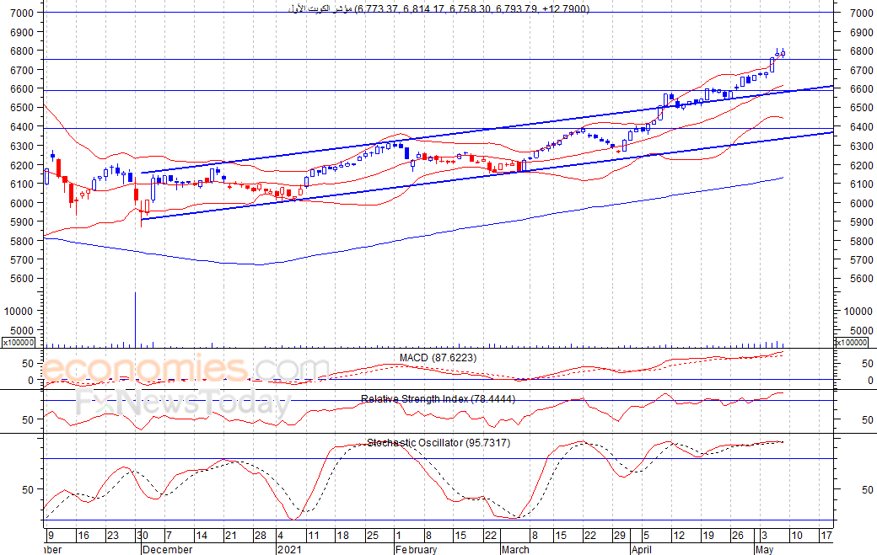Viewport: 877px width, 555px height.
Task: Click the economies.com watermark logo
Action: (186, 369)
